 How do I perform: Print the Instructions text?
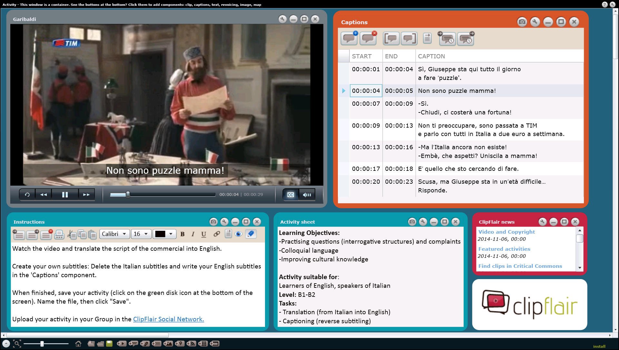pyautogui.click(x=59, y=234)
